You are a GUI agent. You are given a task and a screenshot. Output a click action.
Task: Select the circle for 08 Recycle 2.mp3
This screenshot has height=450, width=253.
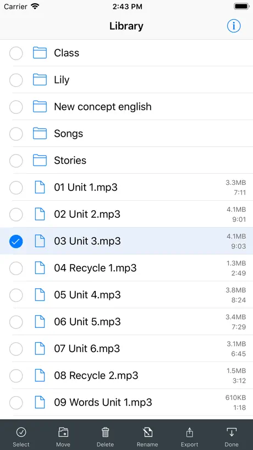click(x=16, y=375)
